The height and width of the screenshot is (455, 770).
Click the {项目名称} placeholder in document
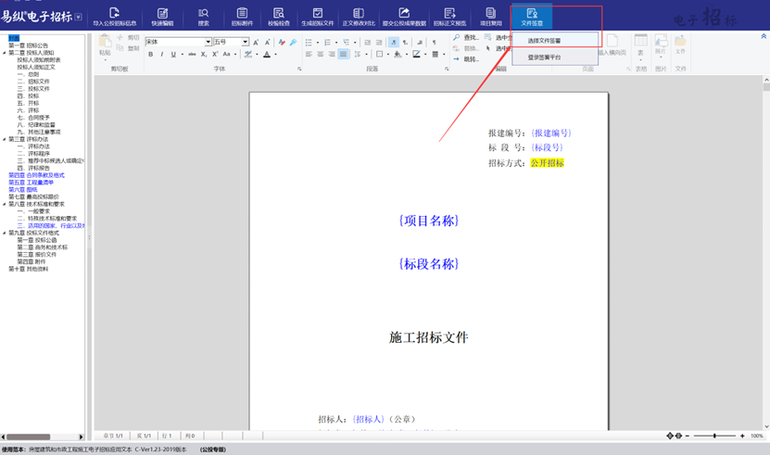[x=428, y=221]
